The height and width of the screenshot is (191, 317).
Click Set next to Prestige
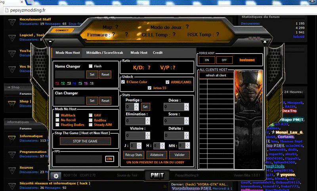145,107
